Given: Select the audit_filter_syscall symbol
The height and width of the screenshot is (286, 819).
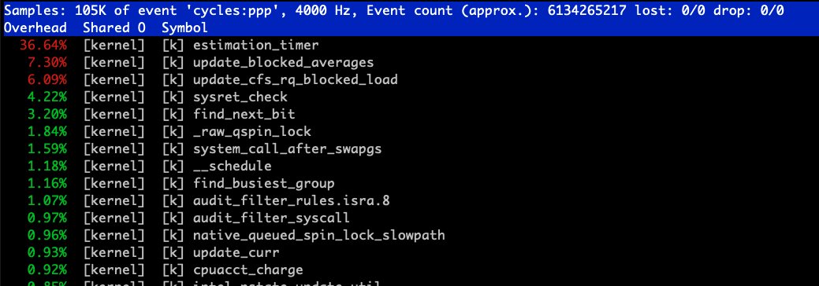Looking at the screenshot, I should click(271, 218).
